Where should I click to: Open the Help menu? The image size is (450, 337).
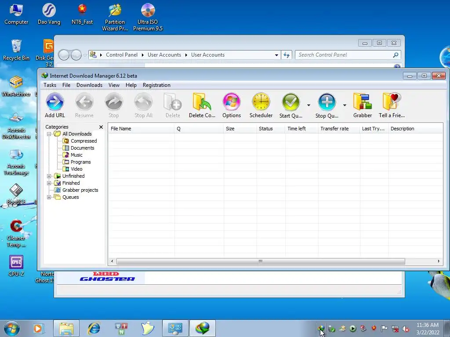coord(131,85)
